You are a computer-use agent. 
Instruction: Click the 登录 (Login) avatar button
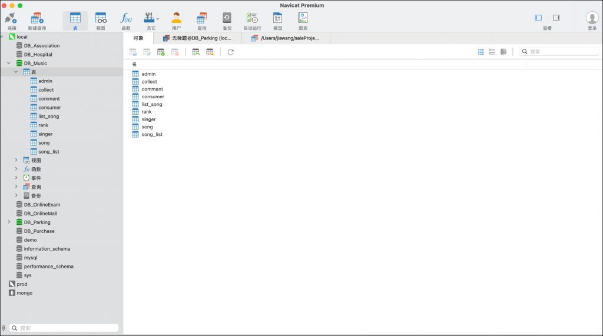coord(592,18)
